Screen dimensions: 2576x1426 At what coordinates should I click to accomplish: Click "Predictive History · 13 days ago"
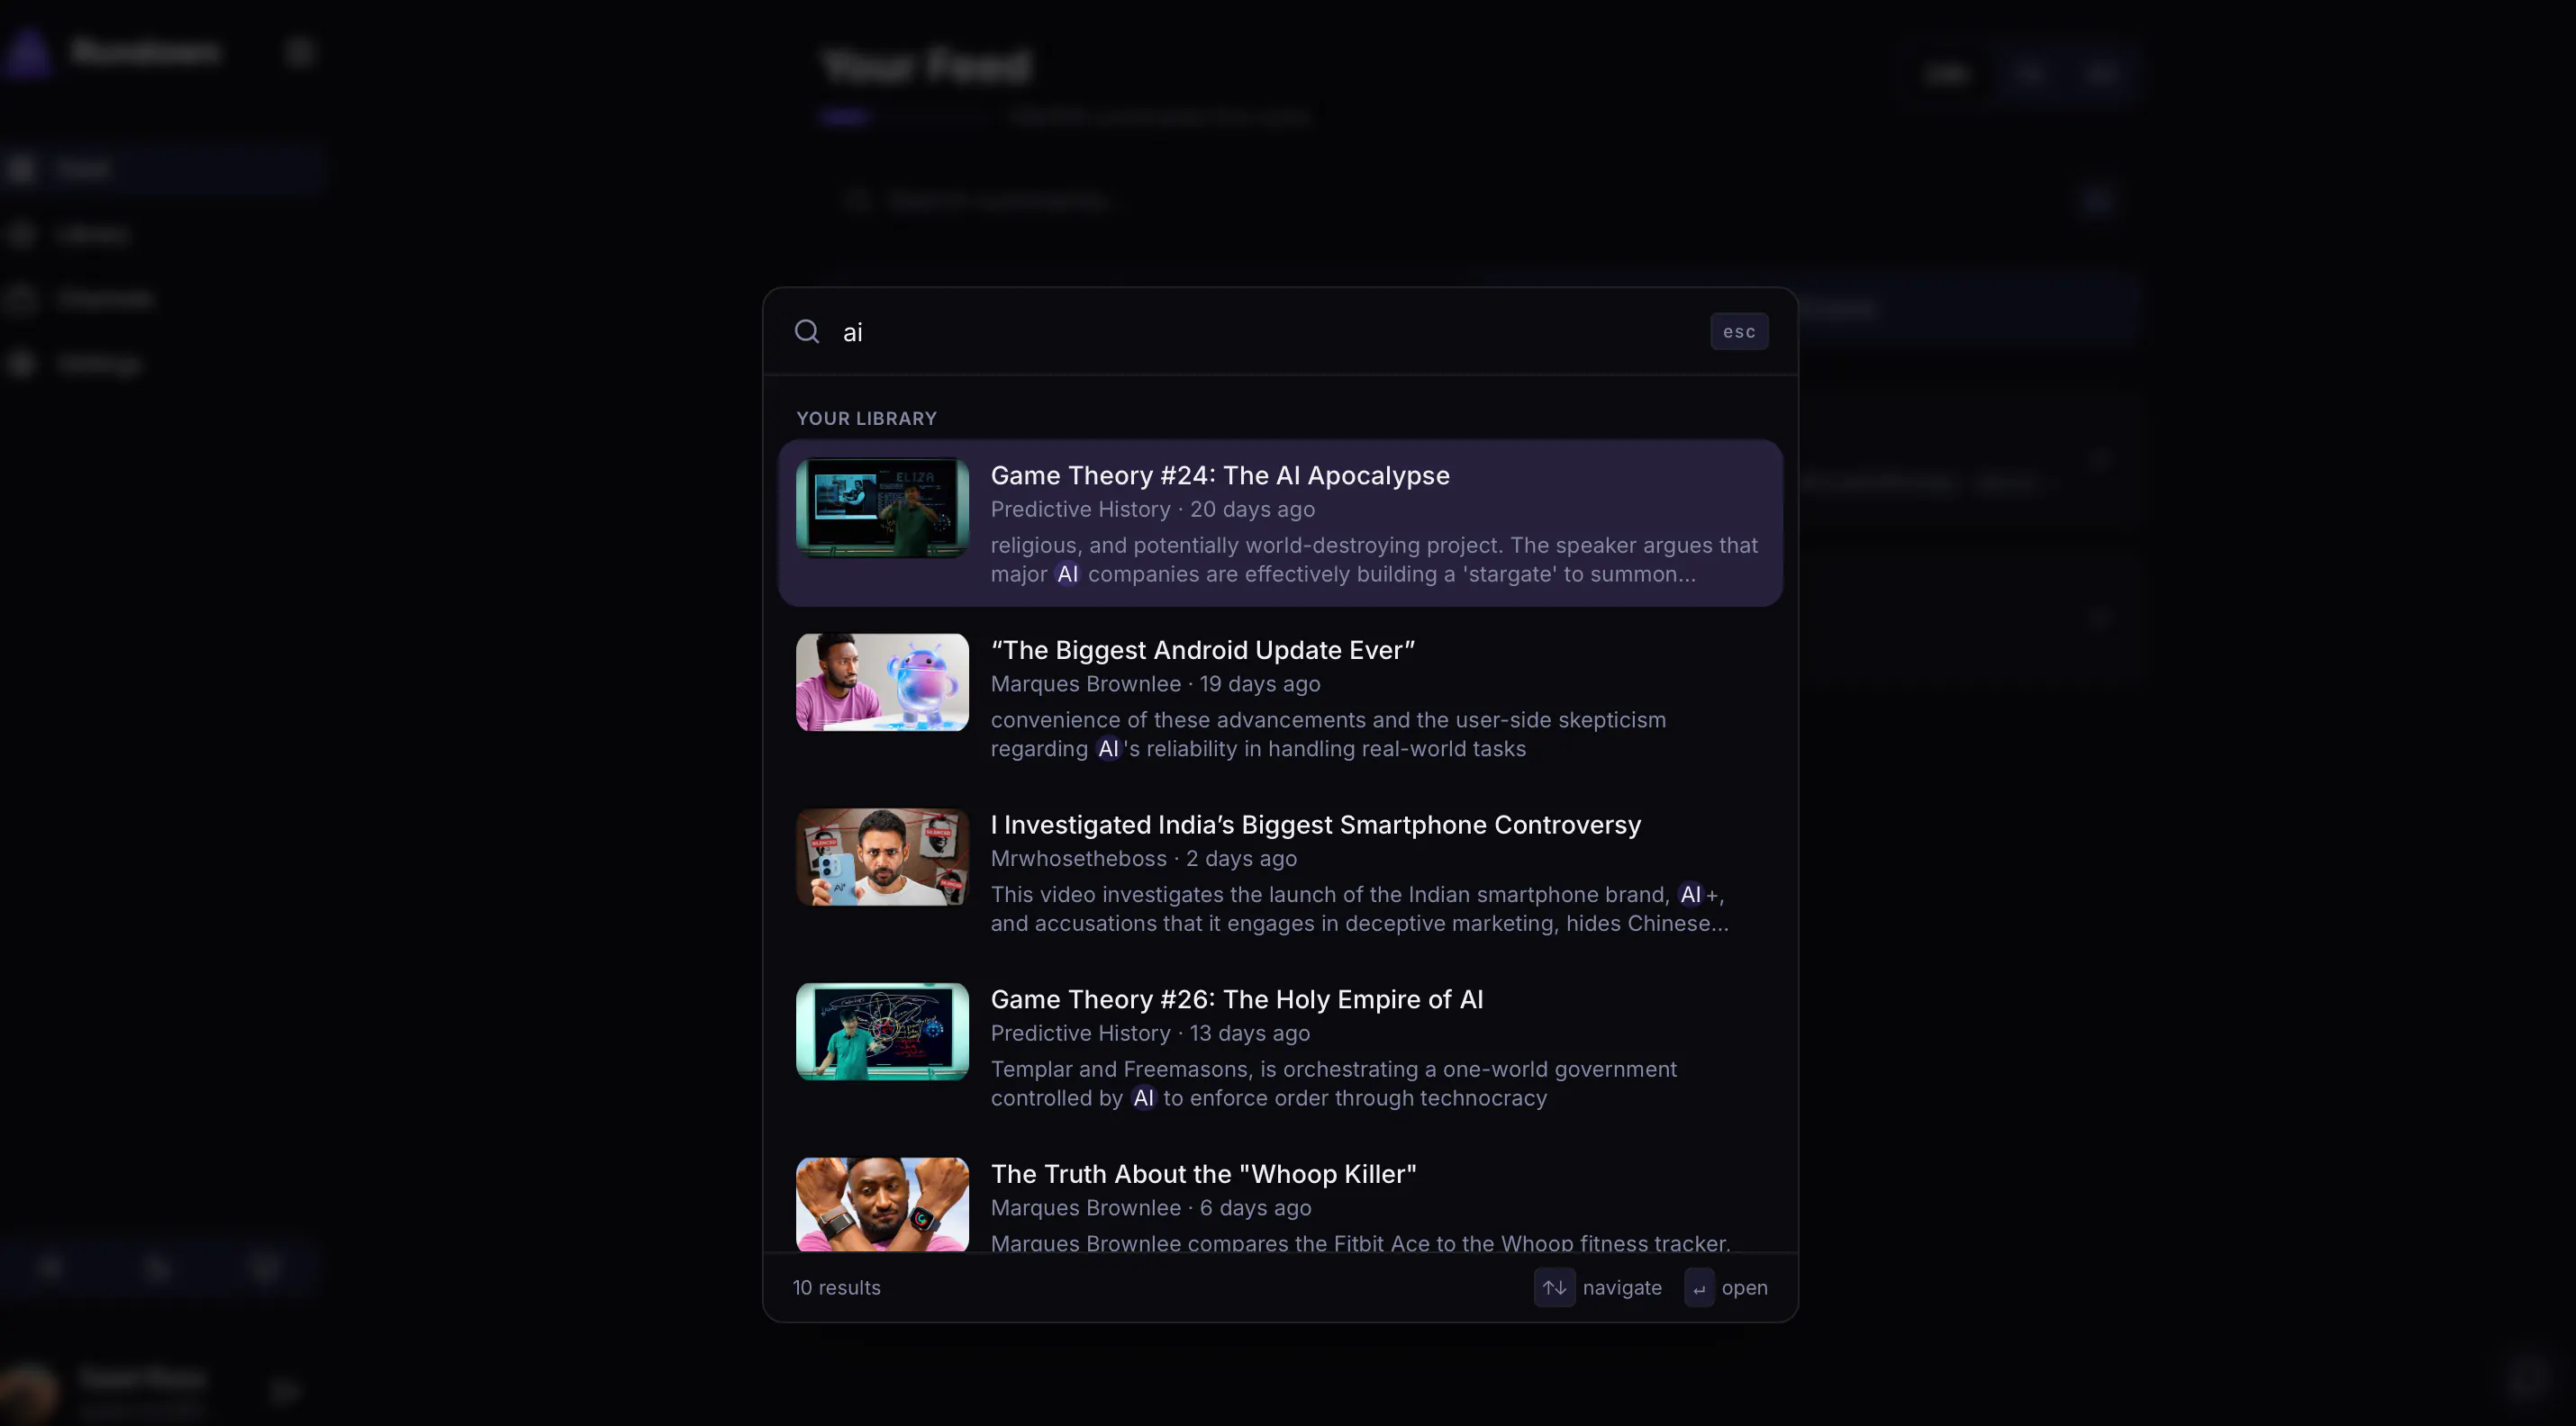pyautogui.click(x=1150, y=1033)
